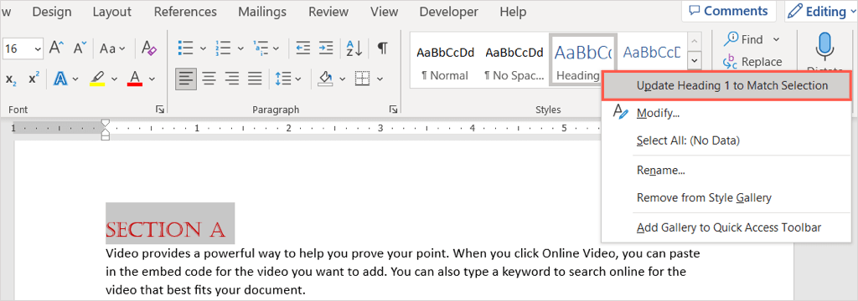Apply the Normal style
858x301 pixels.
[x=445, y=60]
